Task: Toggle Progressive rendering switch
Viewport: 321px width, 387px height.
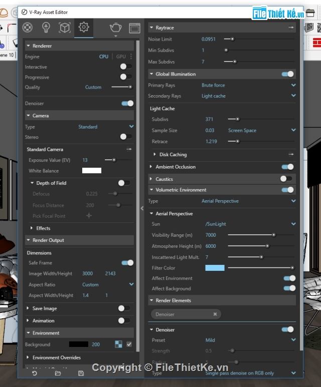Action: point(125,77)
